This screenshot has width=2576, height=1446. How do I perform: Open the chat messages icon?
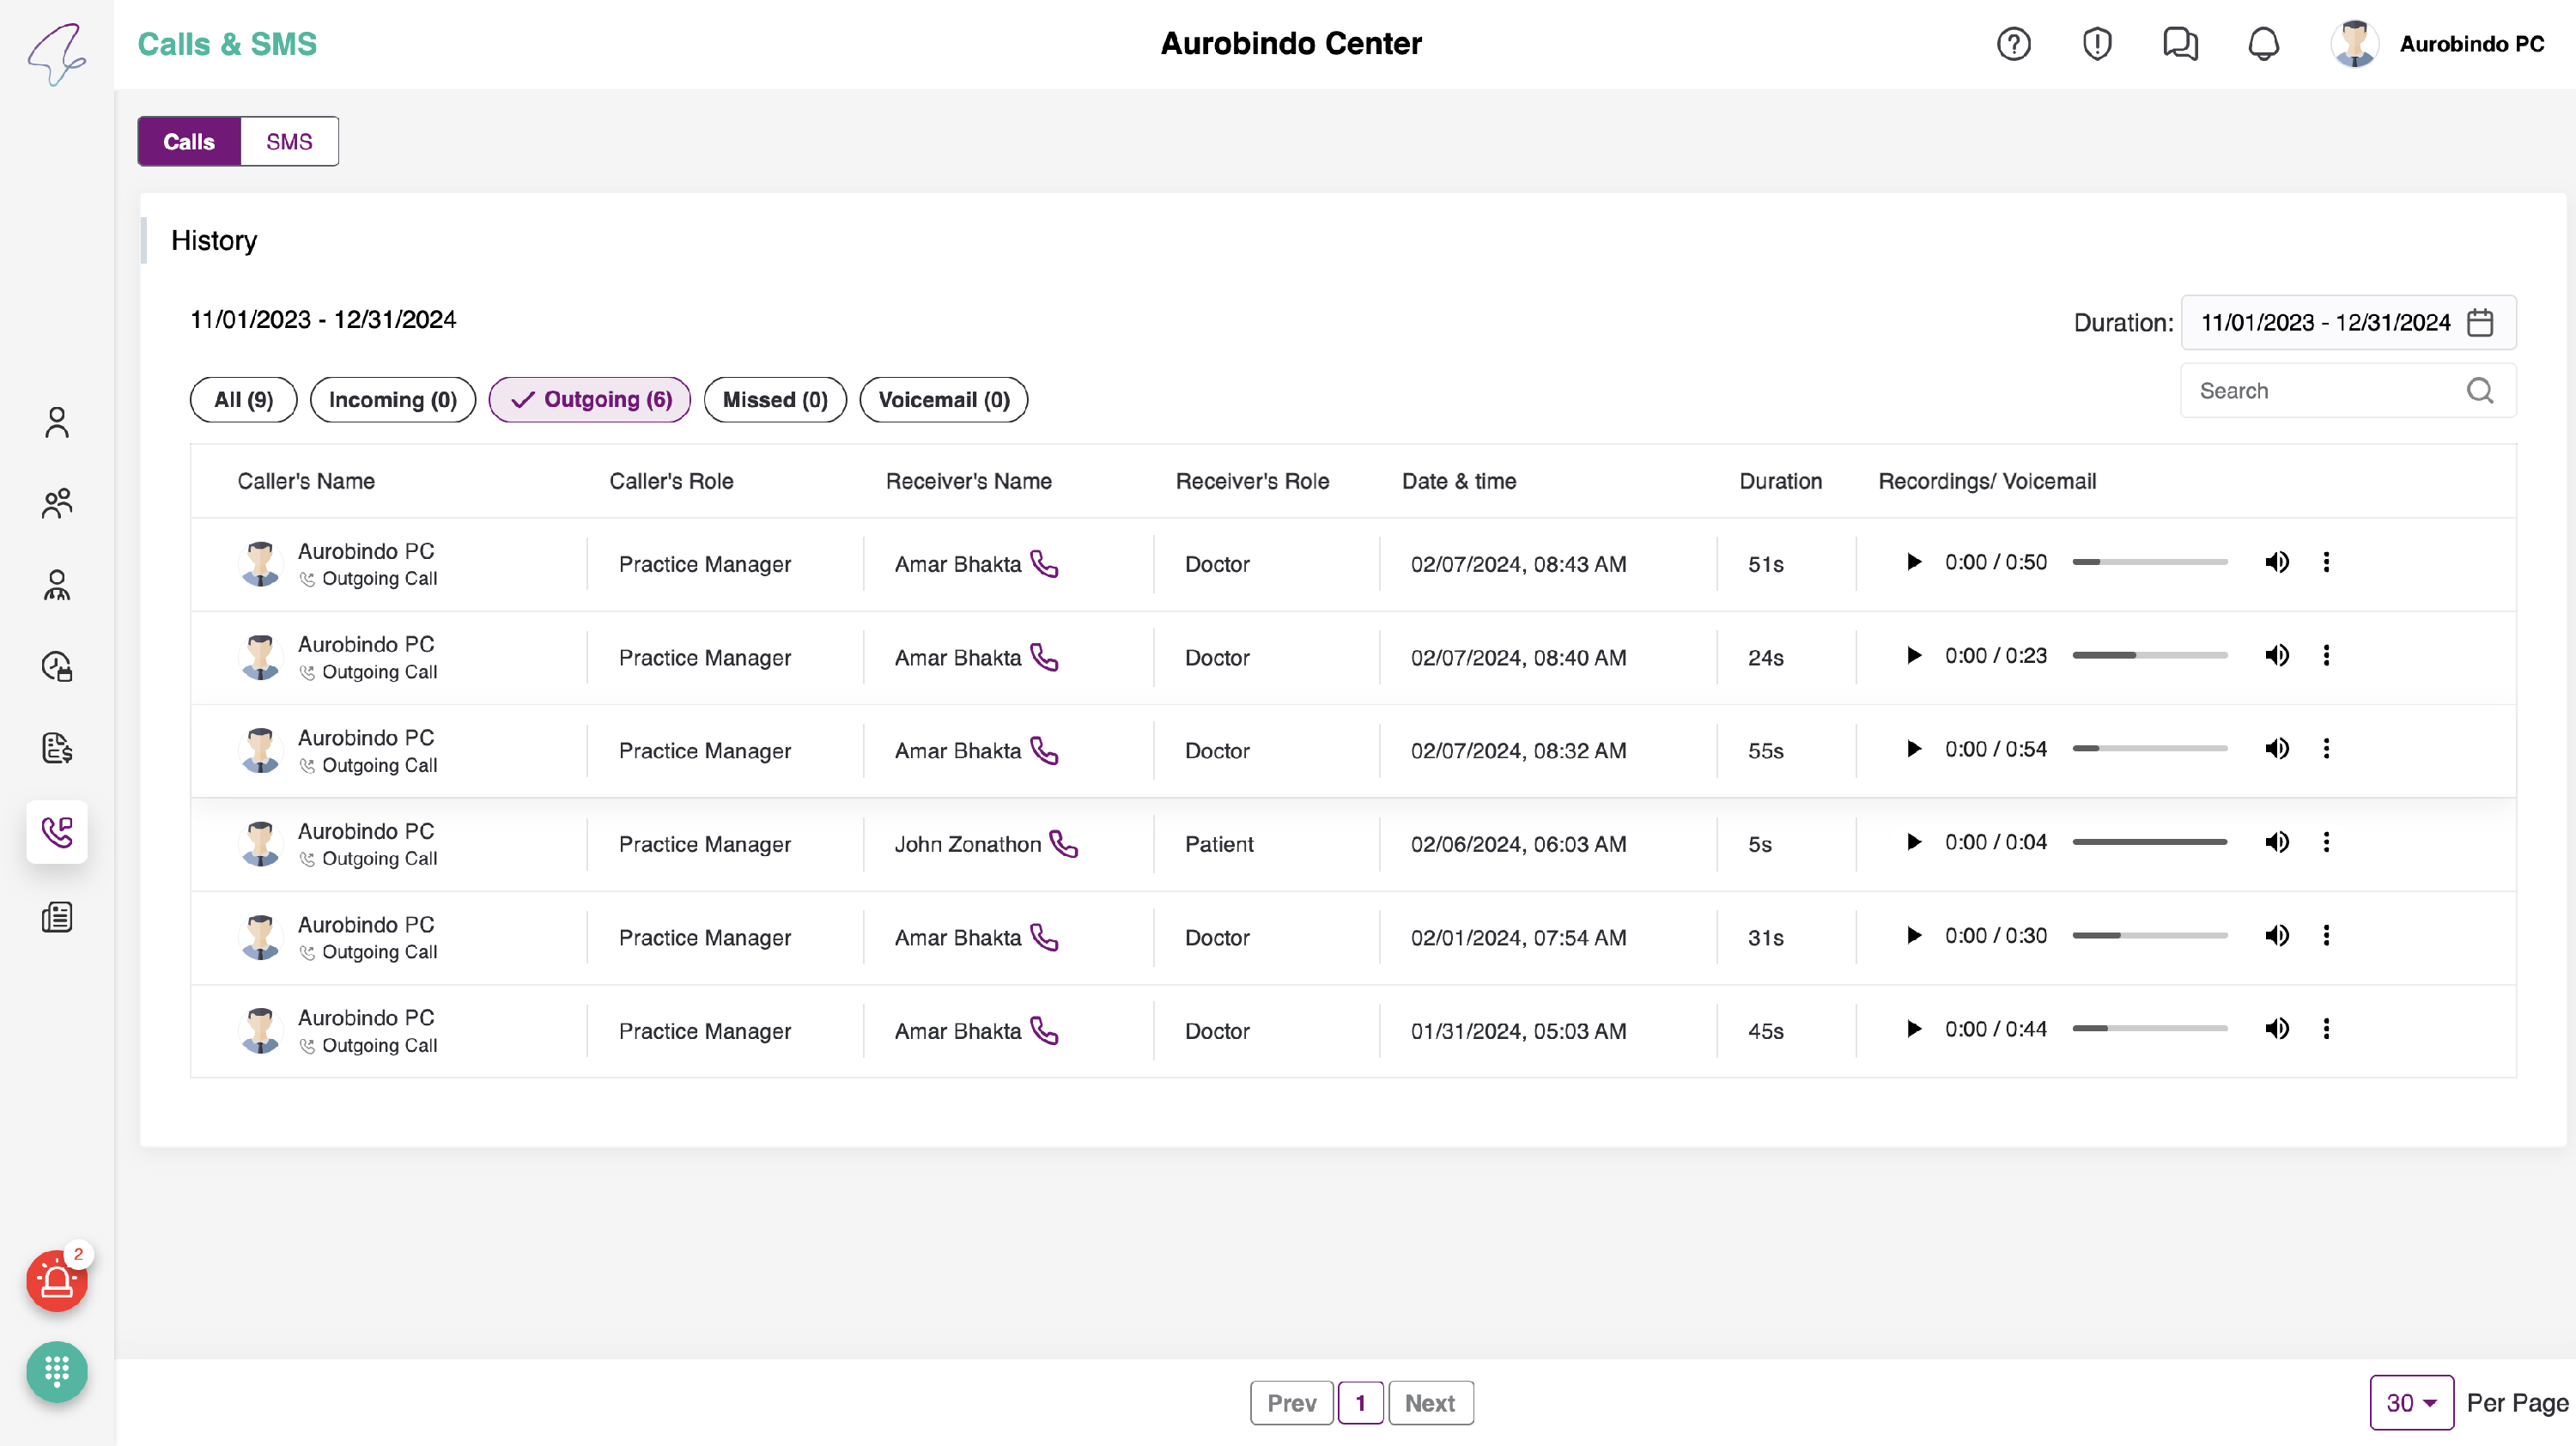pyautogui.click(x=2179, y=44)
